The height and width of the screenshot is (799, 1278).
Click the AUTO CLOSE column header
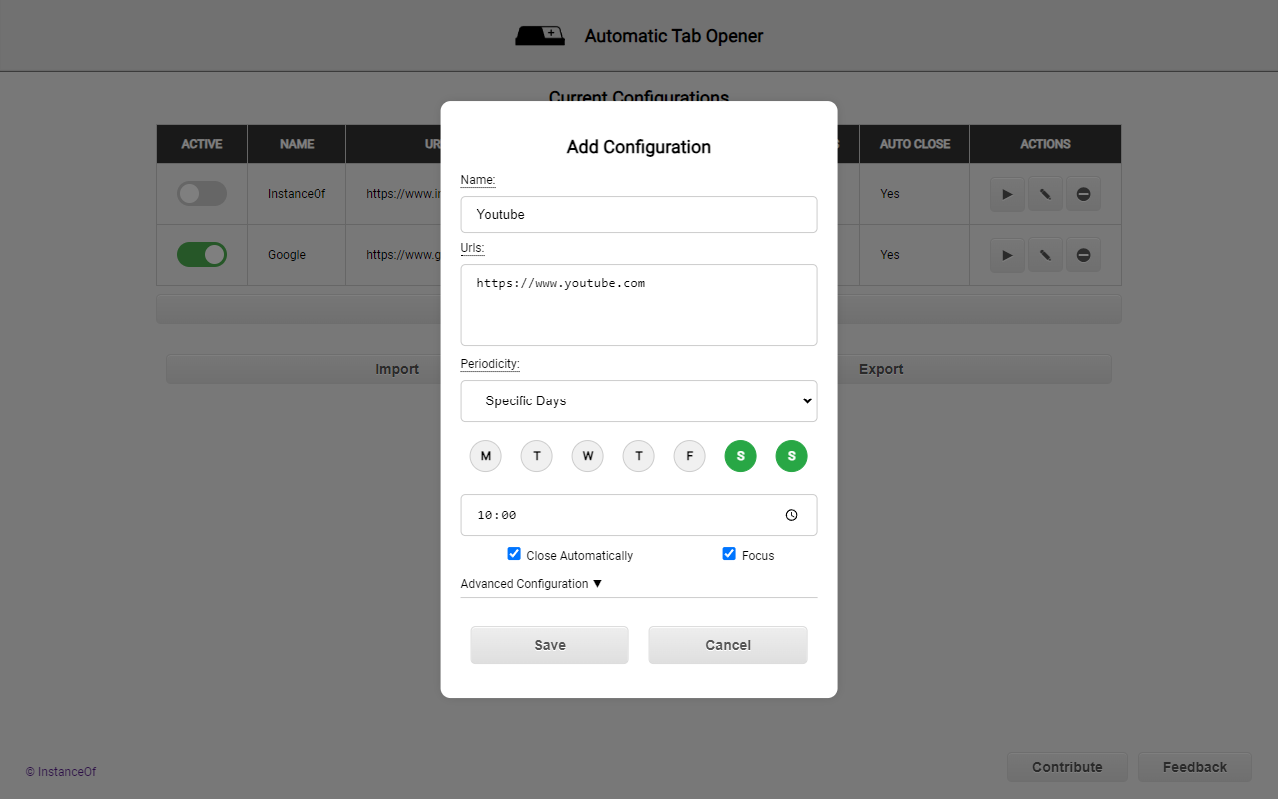click(915, 144)
